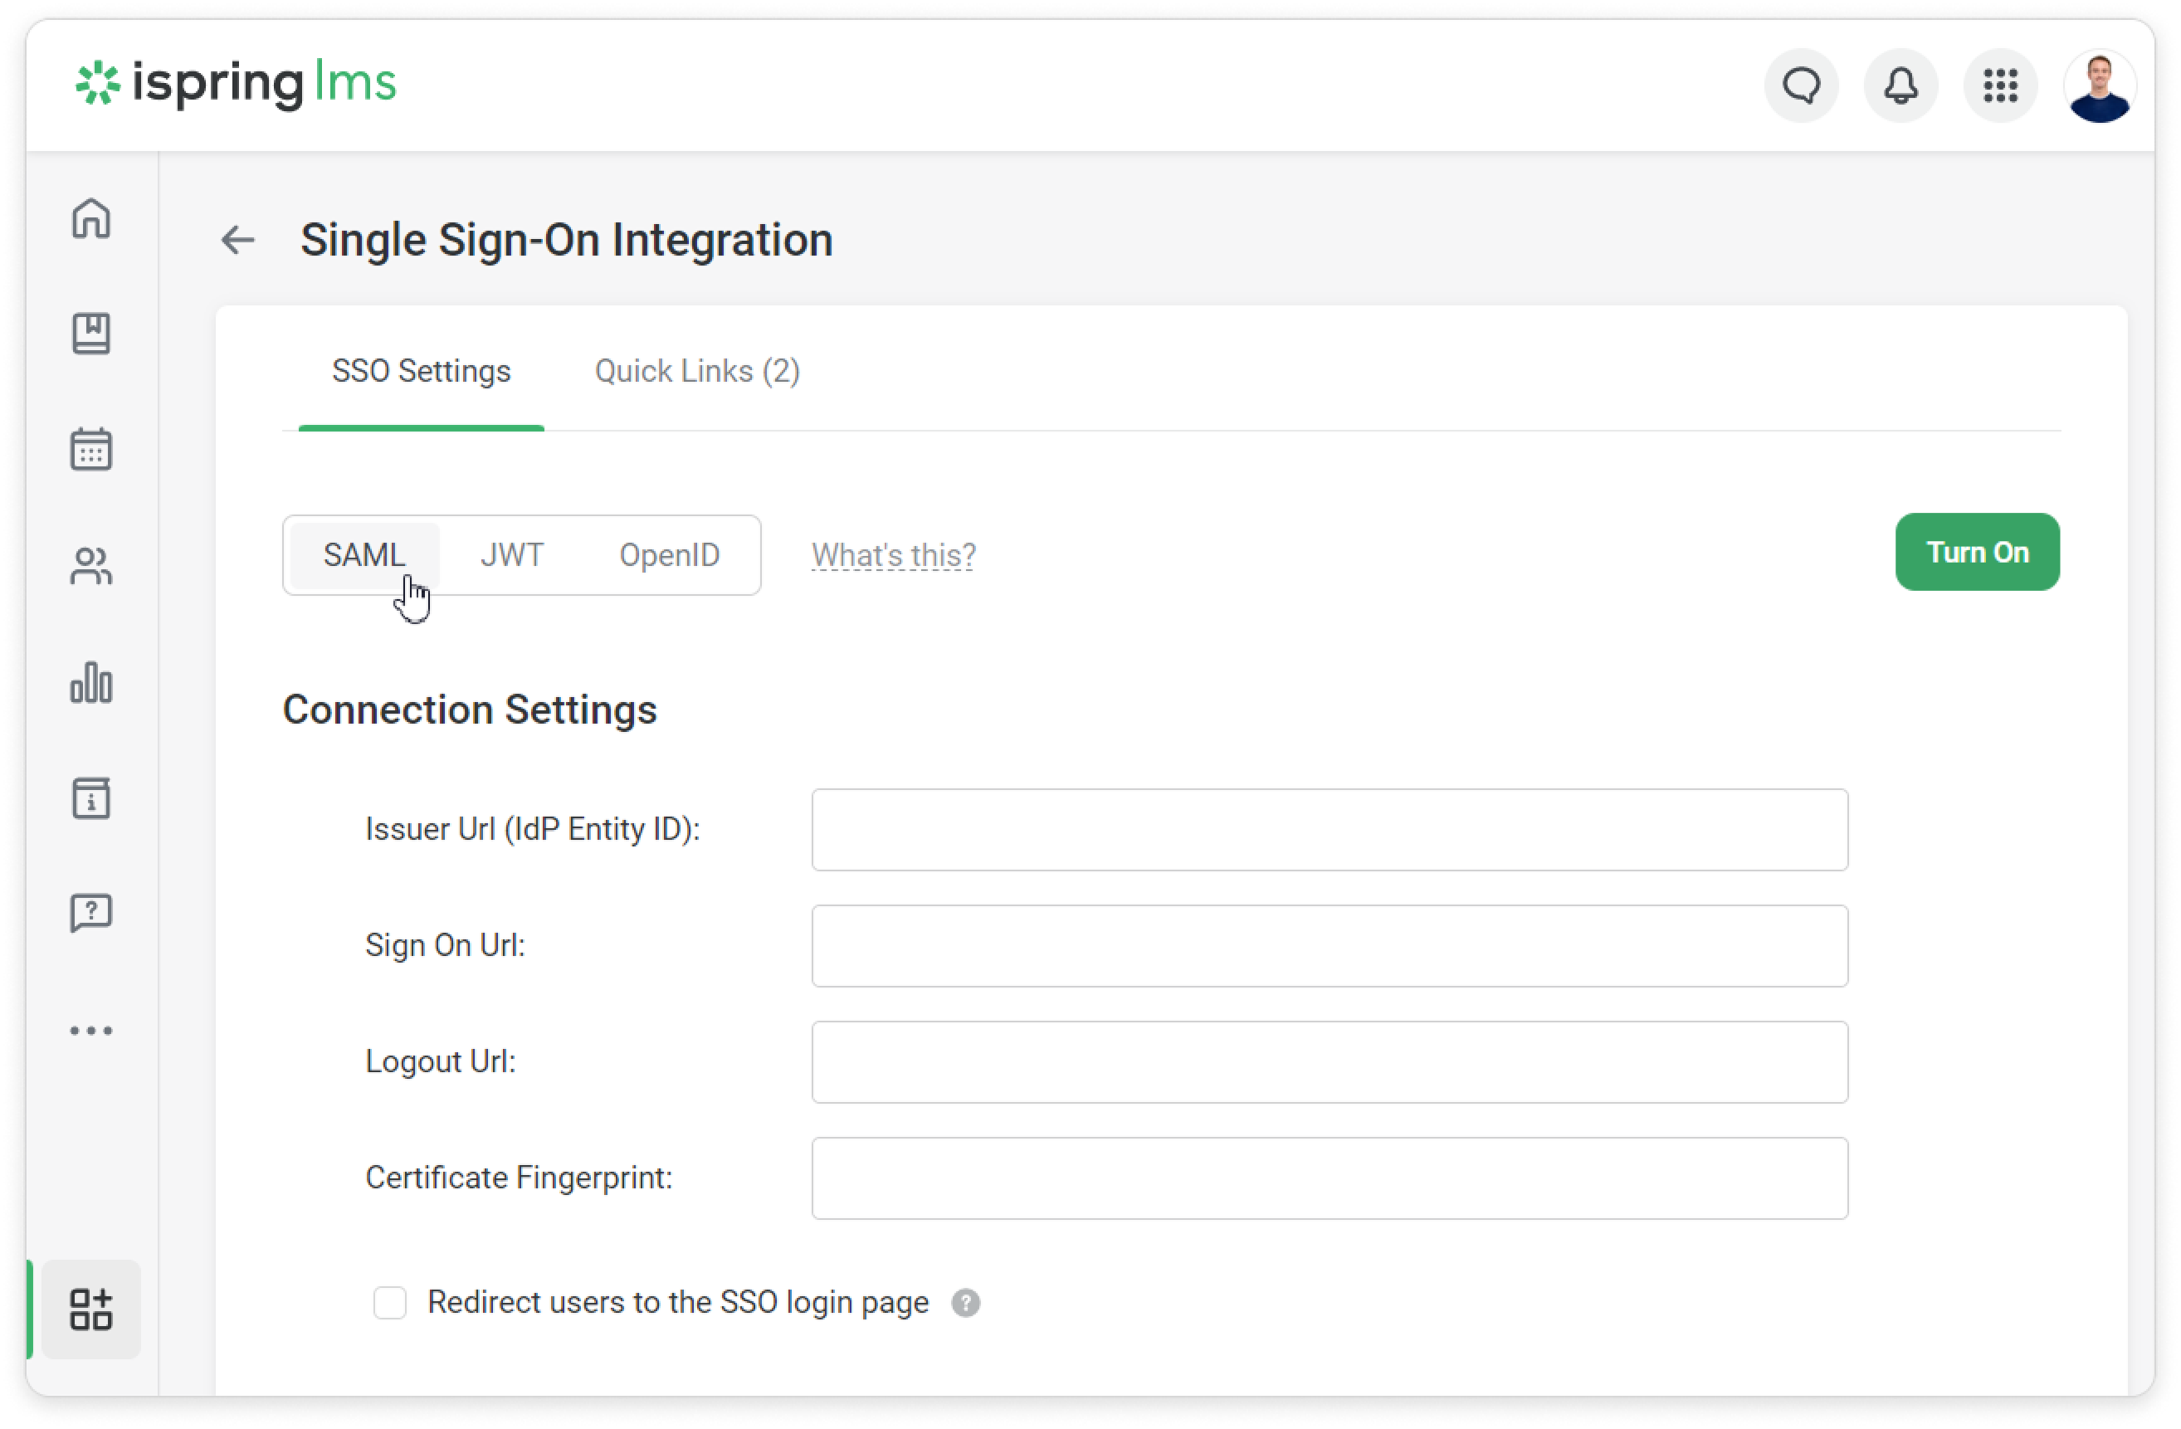Open the What's this? link

(x=894, y=555)
